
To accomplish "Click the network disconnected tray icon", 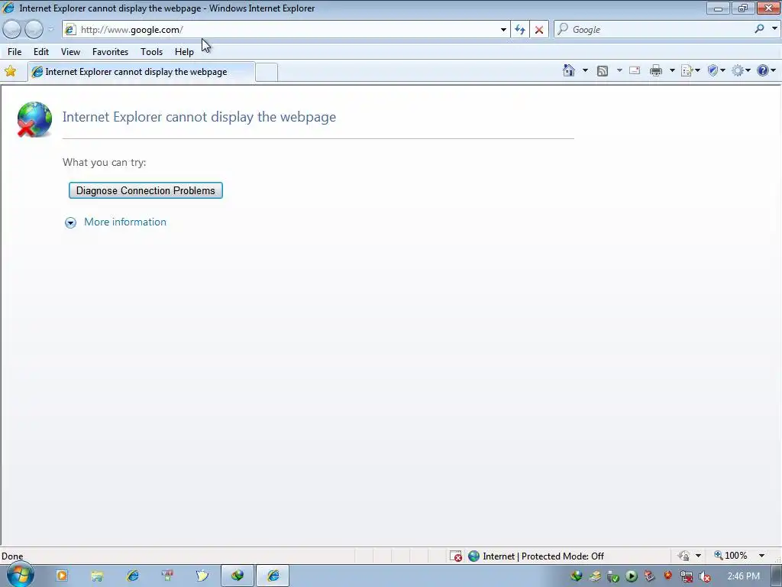I will (687, 577).
